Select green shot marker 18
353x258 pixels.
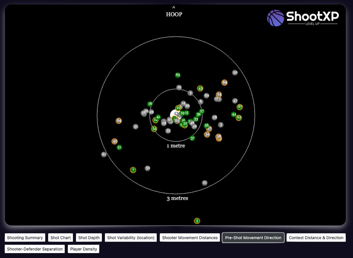150,104
